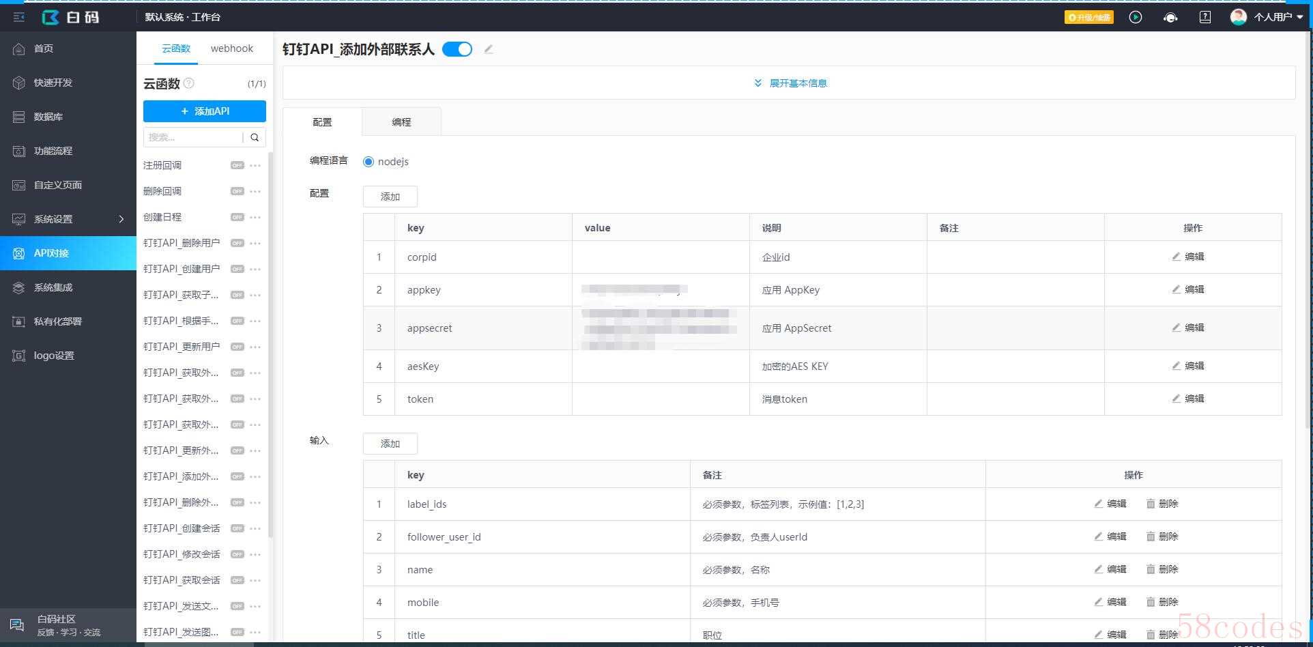Toggle OFF switch for 删除回调
The image size is (1313, 647).
237,191
